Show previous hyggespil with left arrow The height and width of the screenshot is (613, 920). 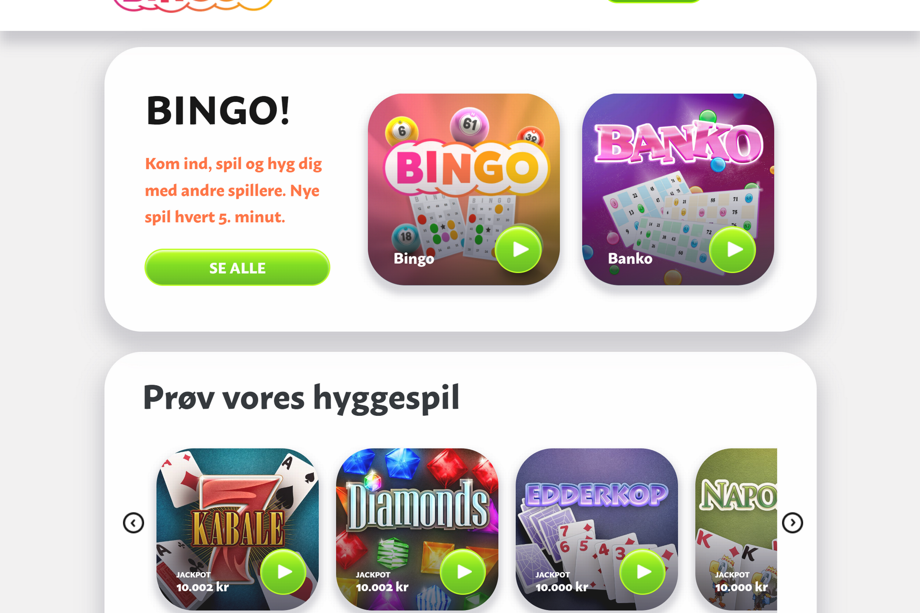[133, 523]
